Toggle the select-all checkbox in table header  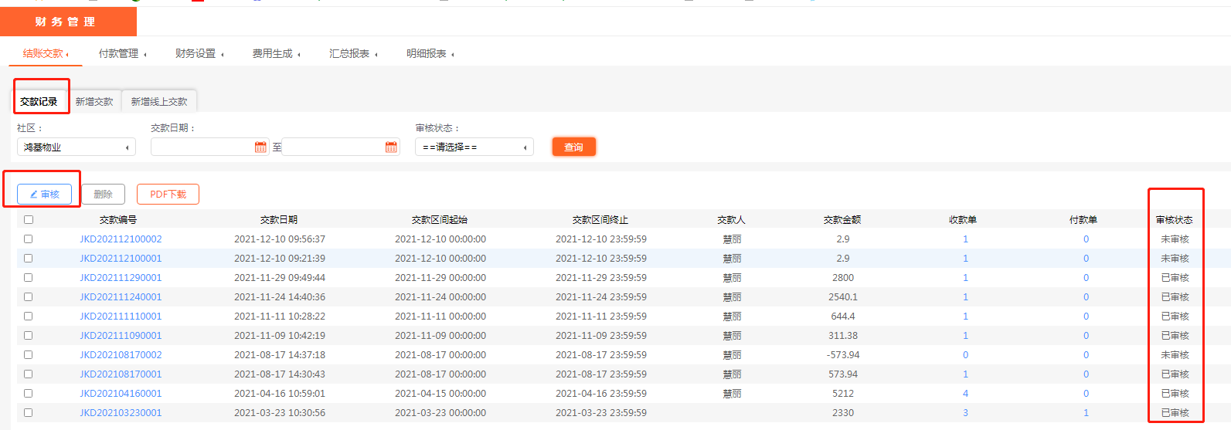(x=29, y=220)
